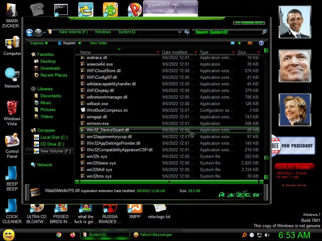Open the Videos library

(x=47, y=117)
